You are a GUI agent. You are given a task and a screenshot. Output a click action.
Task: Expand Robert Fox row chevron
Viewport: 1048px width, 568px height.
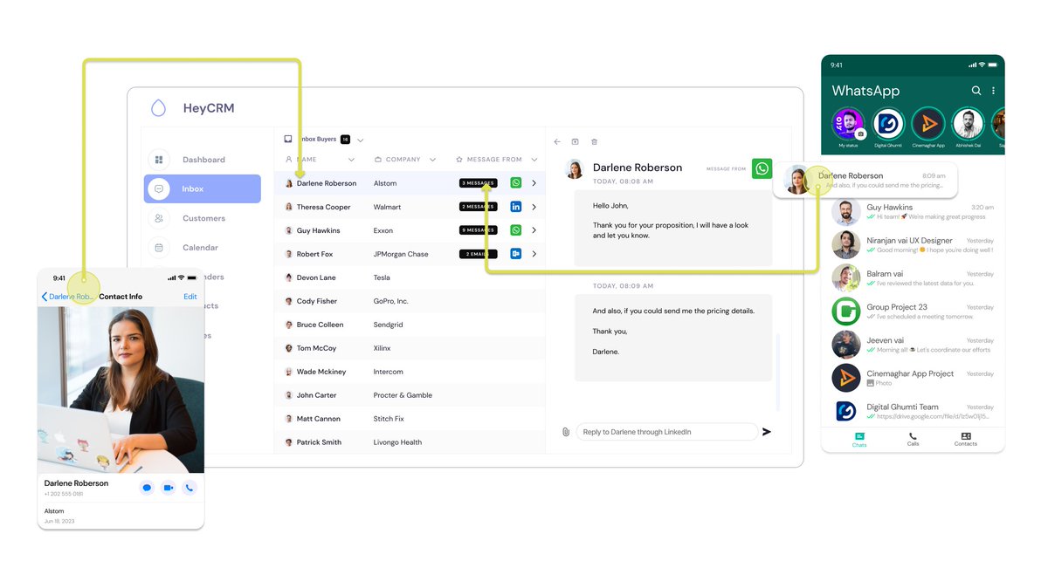[x=534, y=254]
